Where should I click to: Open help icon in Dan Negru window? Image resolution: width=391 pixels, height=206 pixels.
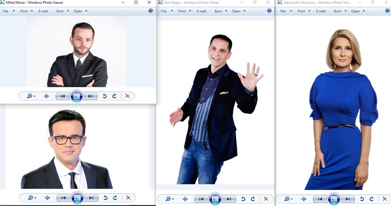tap(269, 11)
